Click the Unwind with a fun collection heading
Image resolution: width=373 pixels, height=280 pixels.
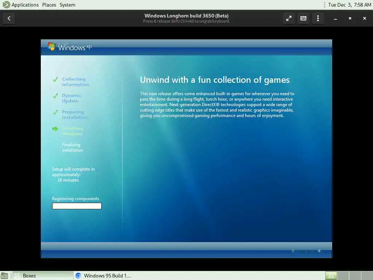pyautogui.click(x=215, y=80)
